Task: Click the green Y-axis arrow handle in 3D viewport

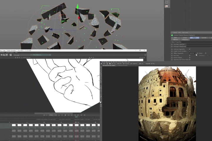Action: tap(77, 6)
